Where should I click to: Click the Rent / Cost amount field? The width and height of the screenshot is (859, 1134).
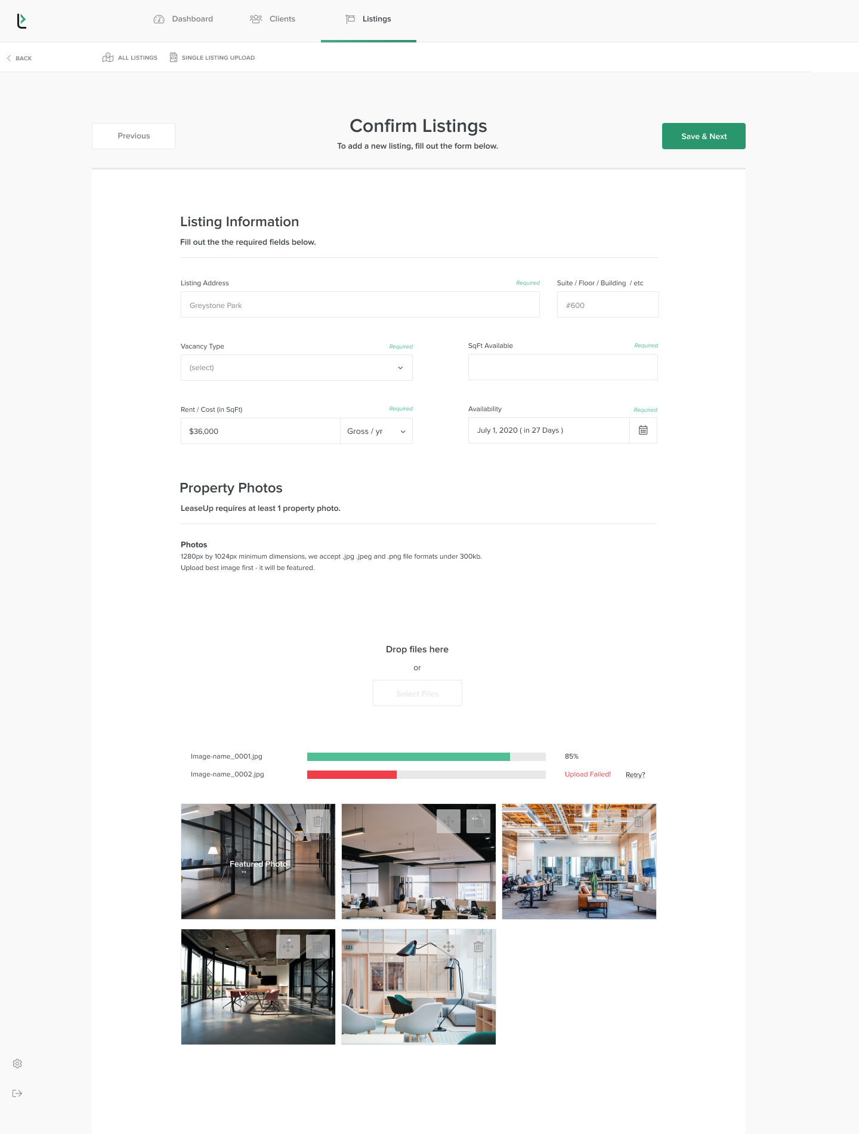pos(260,431)
